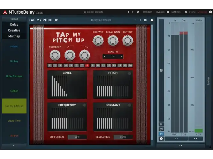Click the DELAY GAIN knob
This screenshot has height=159, width=213.
113,40
